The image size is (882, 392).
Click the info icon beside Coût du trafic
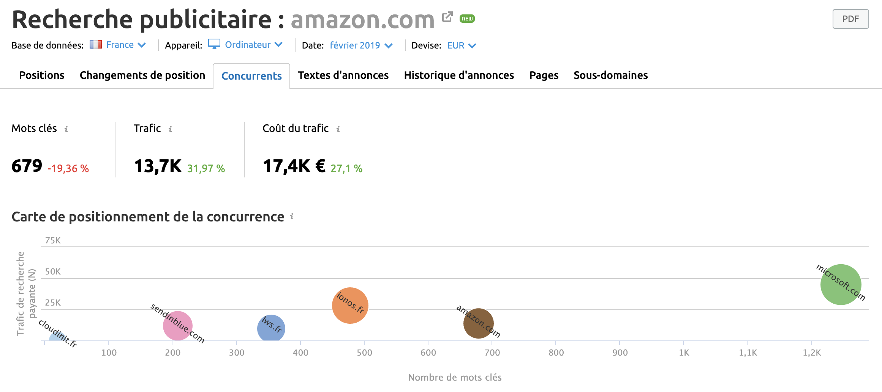point(338,129)
